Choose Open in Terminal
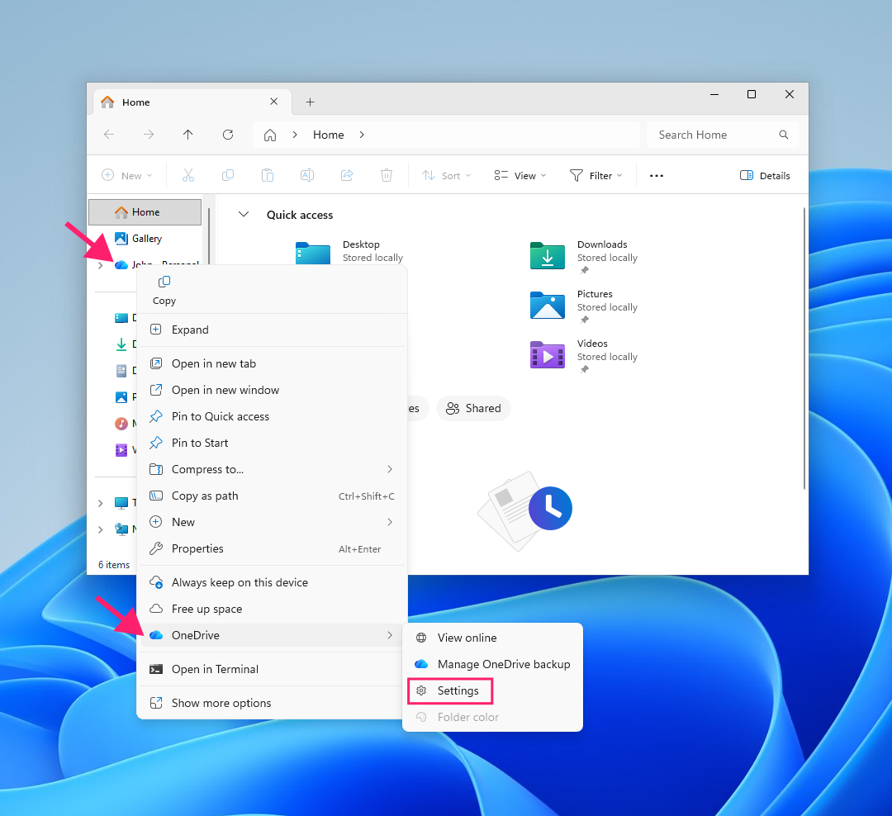 [x=272, y=669]
